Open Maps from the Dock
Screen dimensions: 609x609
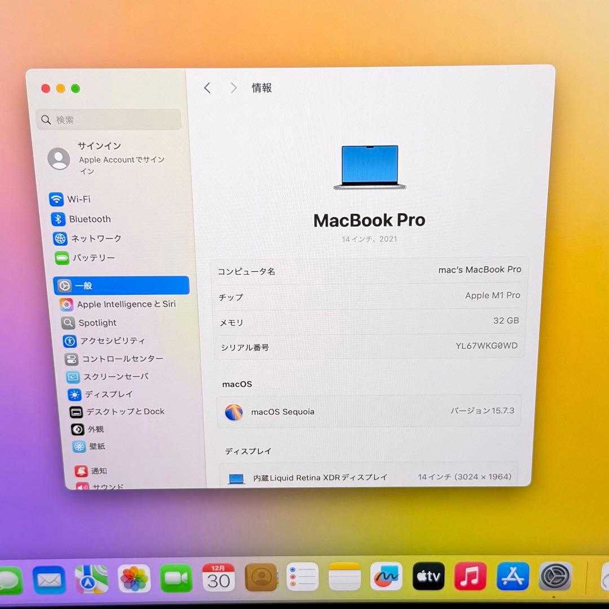click(x=91, y=579)
